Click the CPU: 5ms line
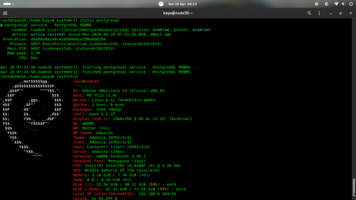 [x=28, y=58]
